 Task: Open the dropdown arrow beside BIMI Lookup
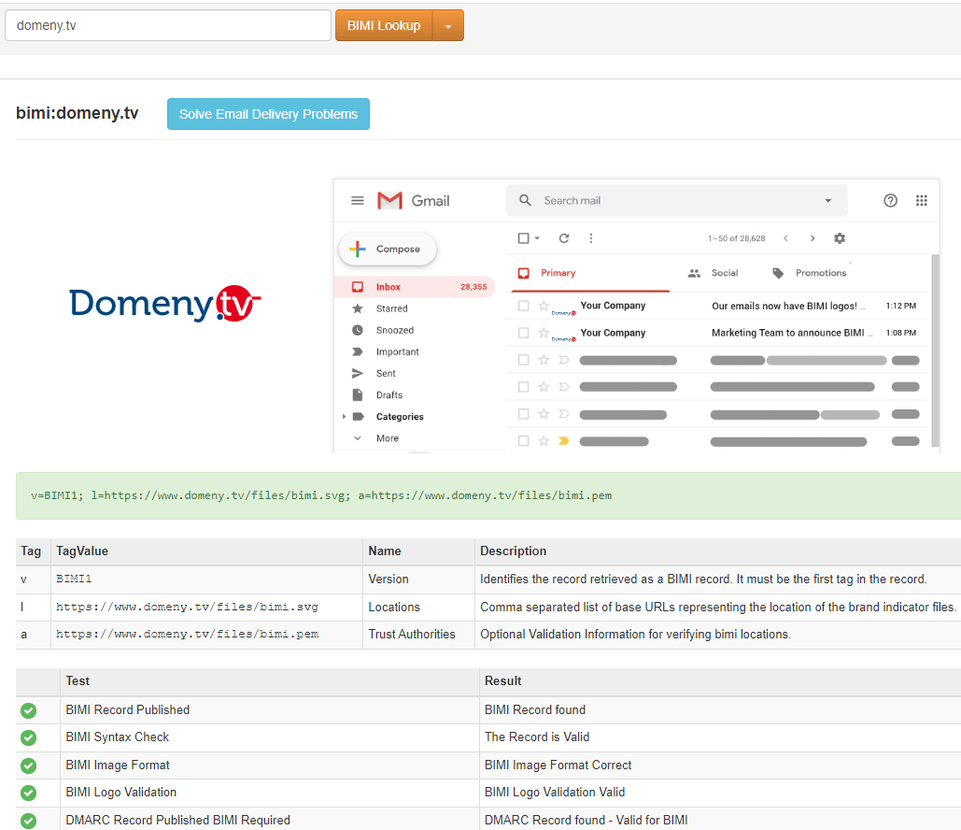[448, 26]
